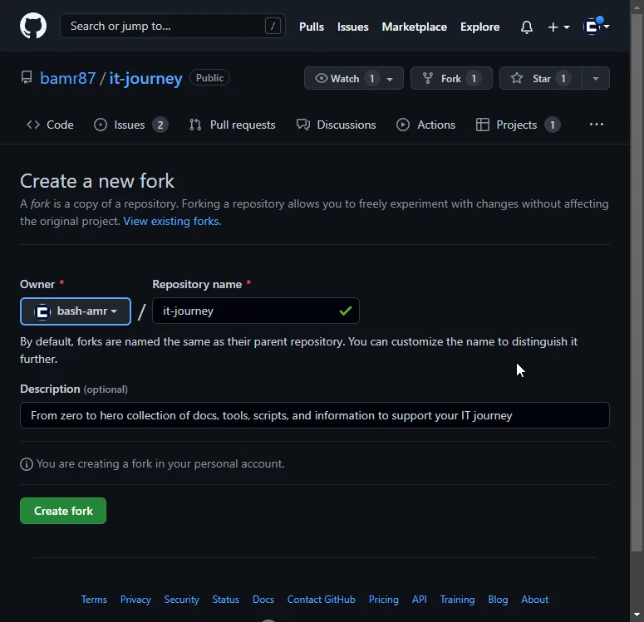Image resolution: width=644 pixels, height=622 pixels.
Task: Click the slash shortcut key hint in search
Action: tap(273, 26)
